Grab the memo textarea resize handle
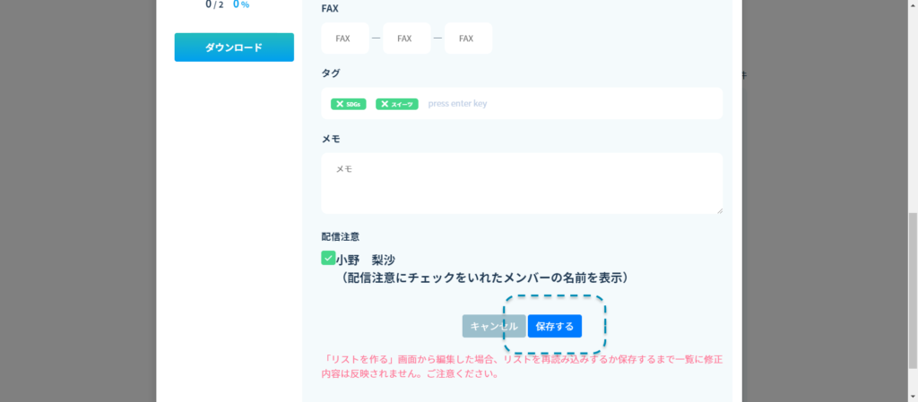Viewport: 918px width, 402px height. (718, 210)
